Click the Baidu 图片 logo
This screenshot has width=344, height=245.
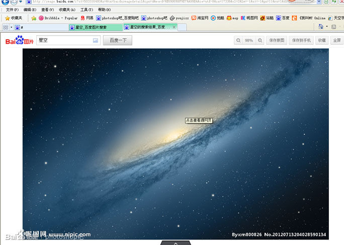click(20, 40)
